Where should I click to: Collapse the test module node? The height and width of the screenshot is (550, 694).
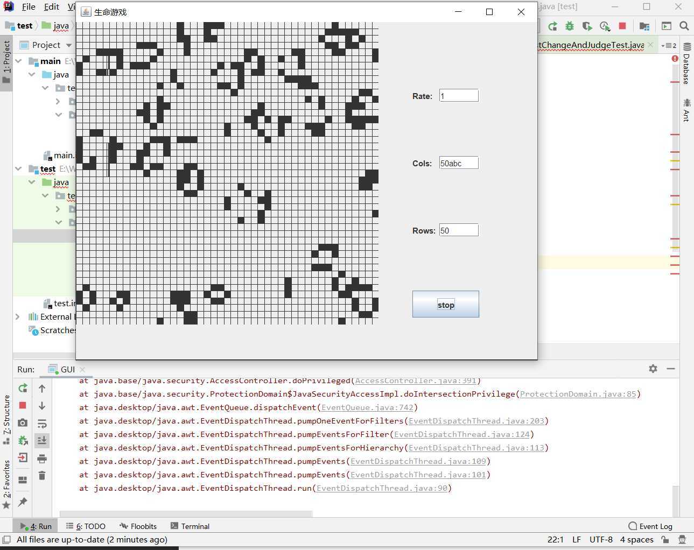pyautogui.click(x=19, y=168)
